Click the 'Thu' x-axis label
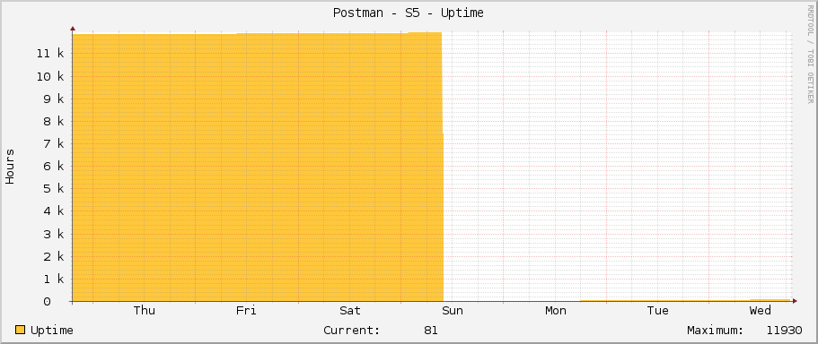The width and height of the screenshot is (818, 344). pyautogui.click(x=144, y=311)
